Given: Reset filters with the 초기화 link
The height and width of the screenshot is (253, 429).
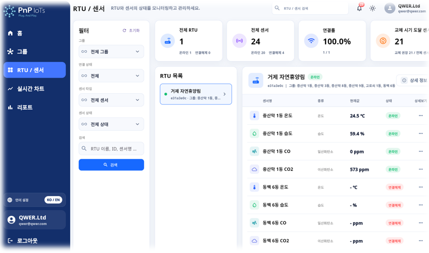Looking at the screenshot, I should pyautogui.click(x=131, y=31).
